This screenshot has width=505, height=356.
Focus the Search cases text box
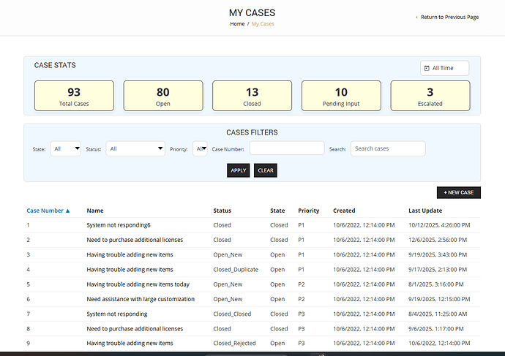(387, 148)
